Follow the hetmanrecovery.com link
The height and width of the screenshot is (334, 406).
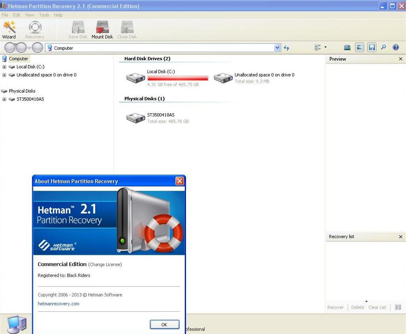point(58,304)
